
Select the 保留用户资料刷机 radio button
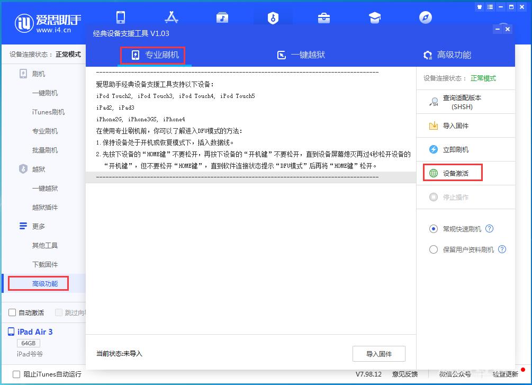[x=433, y=249]
